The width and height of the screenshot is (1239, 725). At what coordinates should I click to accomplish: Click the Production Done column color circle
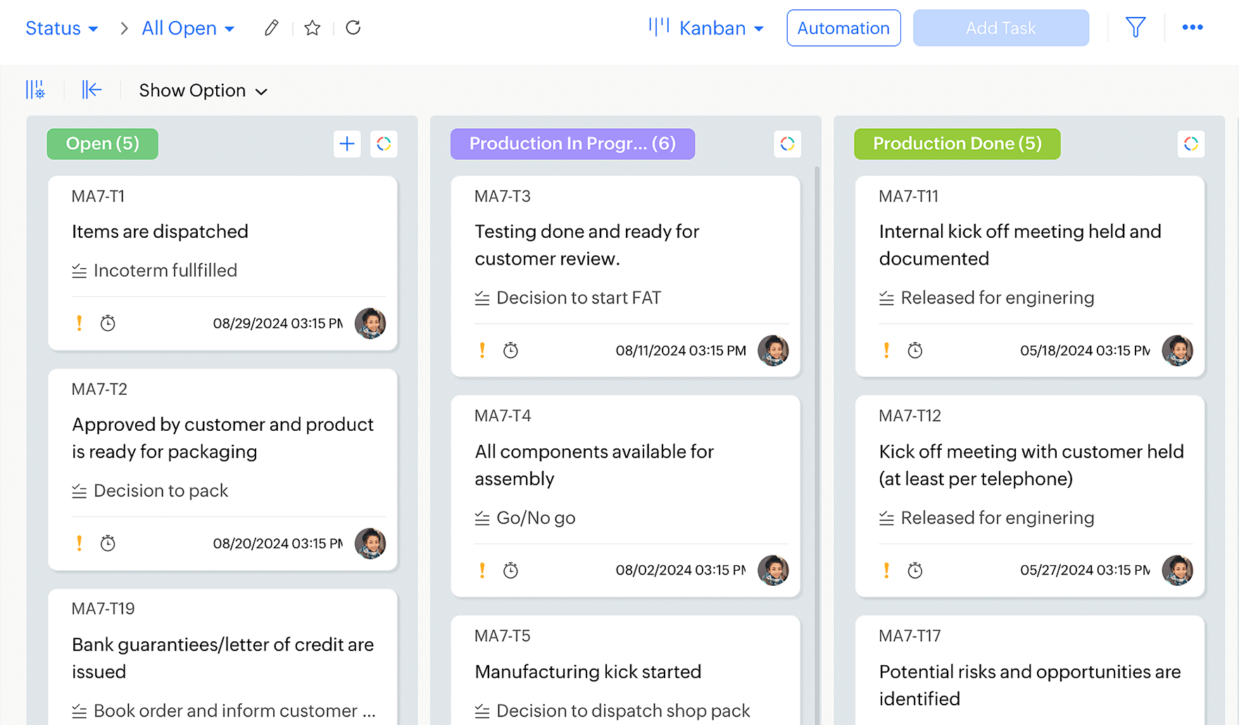1191,144
